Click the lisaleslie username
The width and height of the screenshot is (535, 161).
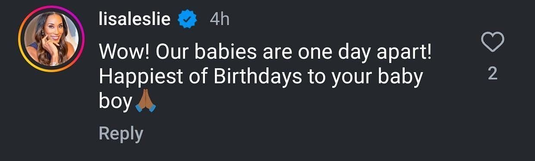135,19
